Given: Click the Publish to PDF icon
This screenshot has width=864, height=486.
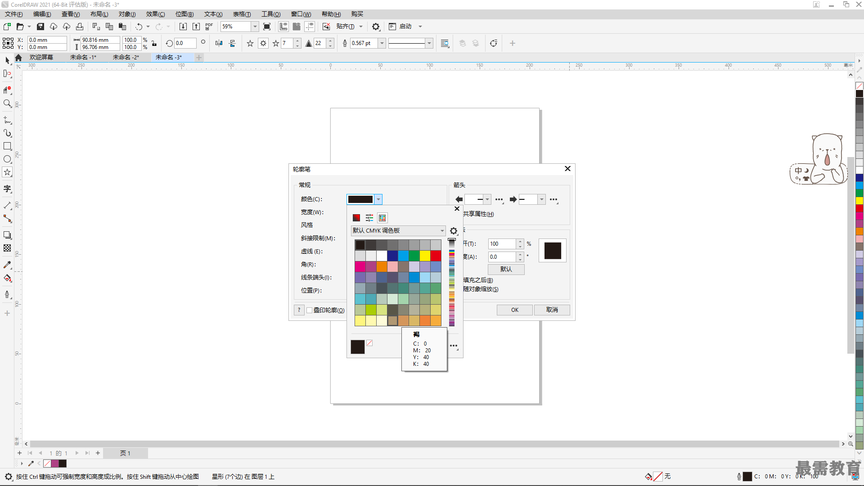Looking at the screenshot, I should coord(209,27).
